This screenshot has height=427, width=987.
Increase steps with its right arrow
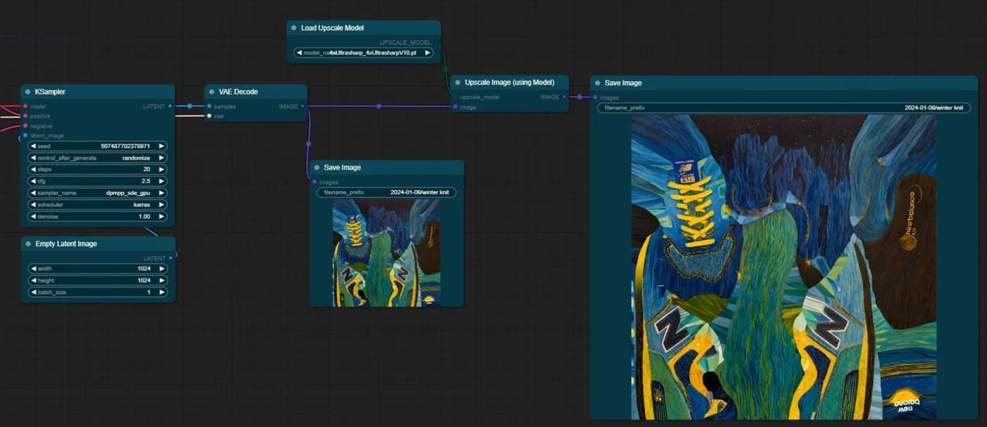click(161, 170)
